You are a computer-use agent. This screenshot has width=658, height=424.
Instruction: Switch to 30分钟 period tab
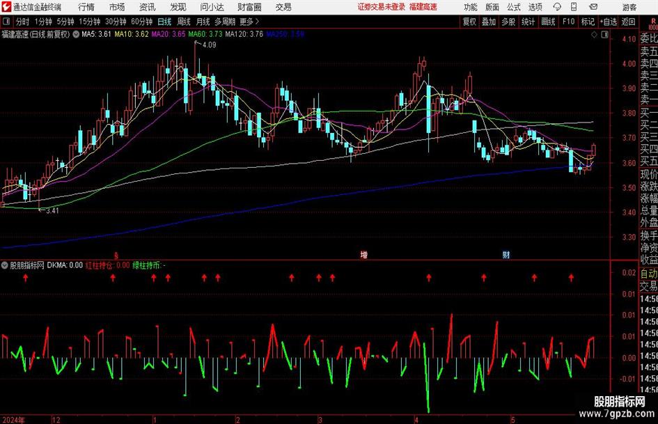(x=116, y=22)
